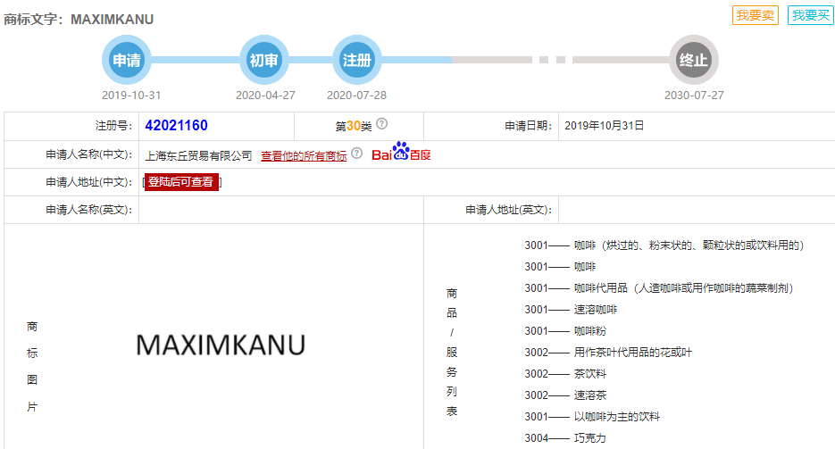Click the help icon next to 第30类

[382, 124]
